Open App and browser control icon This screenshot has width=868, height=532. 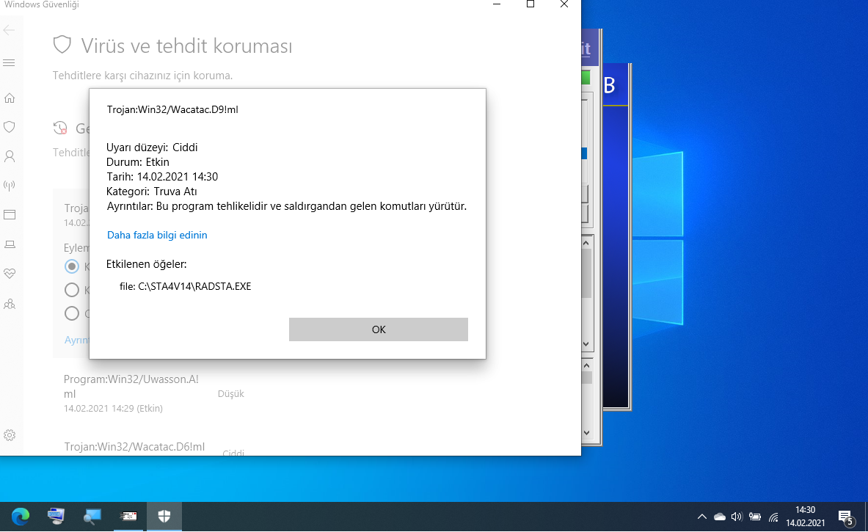coord(10,215)
